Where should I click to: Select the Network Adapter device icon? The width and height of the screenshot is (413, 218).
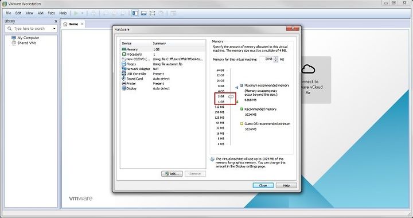tap(124, 69)
